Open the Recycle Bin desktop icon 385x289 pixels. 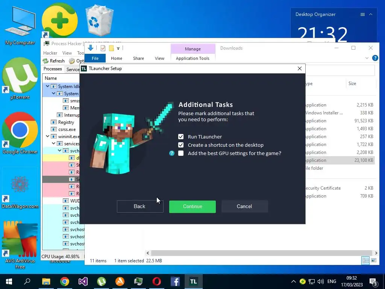coord(99,20)
